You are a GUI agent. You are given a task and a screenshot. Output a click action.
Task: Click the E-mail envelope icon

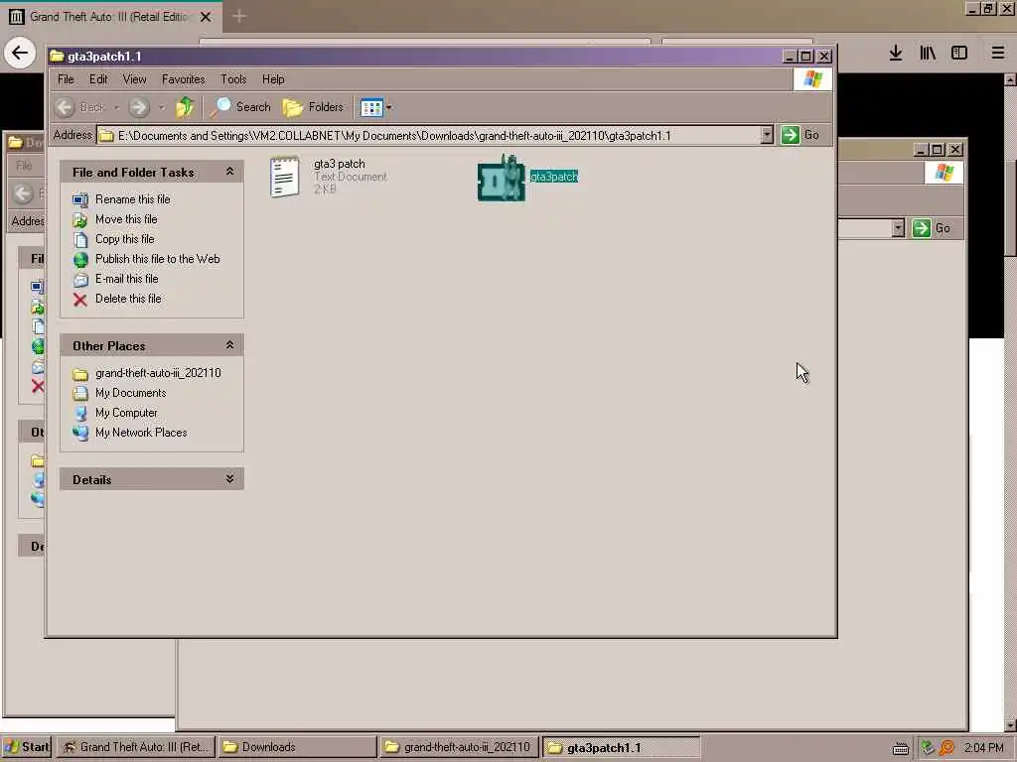point(80,279)
